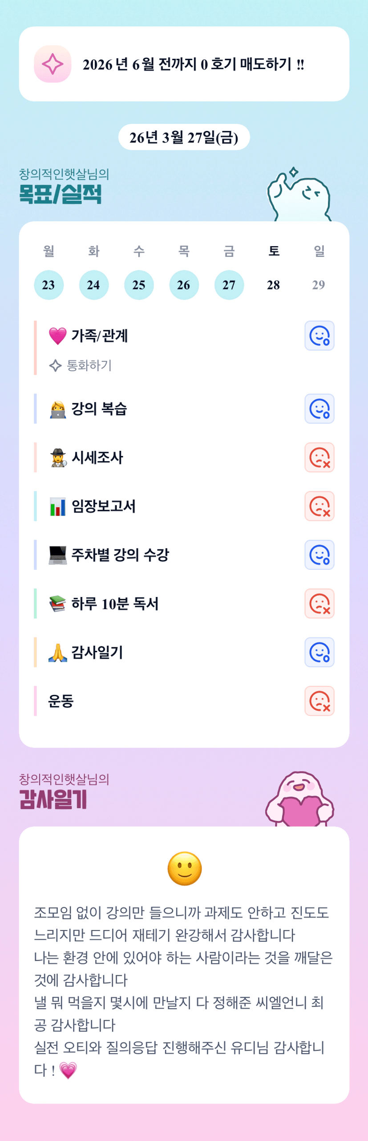Click the white ghost mascot character
Screen dimensions: 368x1141
tap(299, 196)
